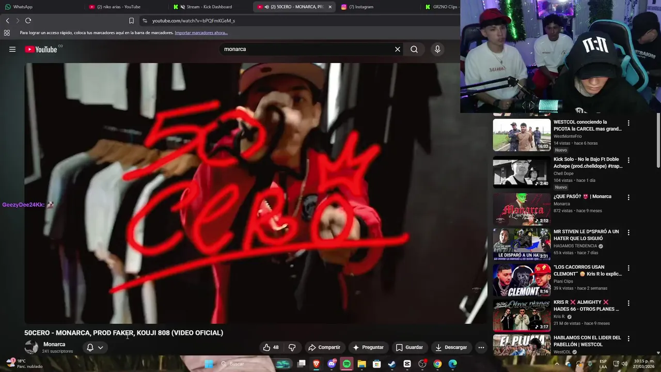Open options for WESTCOL PICOTA video
The image size is (661, 372).
[x=628, y=123]
